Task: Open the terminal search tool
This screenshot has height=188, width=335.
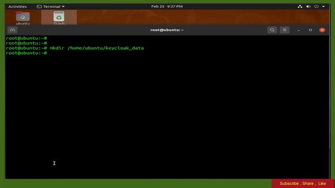Action: click(272, 30)
